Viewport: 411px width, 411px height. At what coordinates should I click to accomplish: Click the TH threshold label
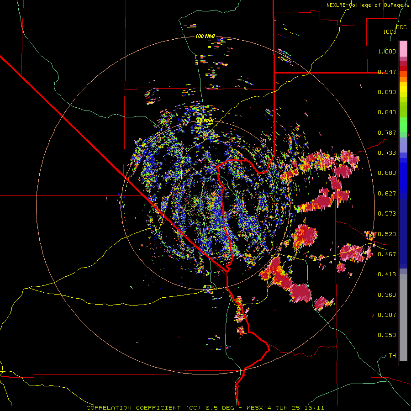[392, 356]
